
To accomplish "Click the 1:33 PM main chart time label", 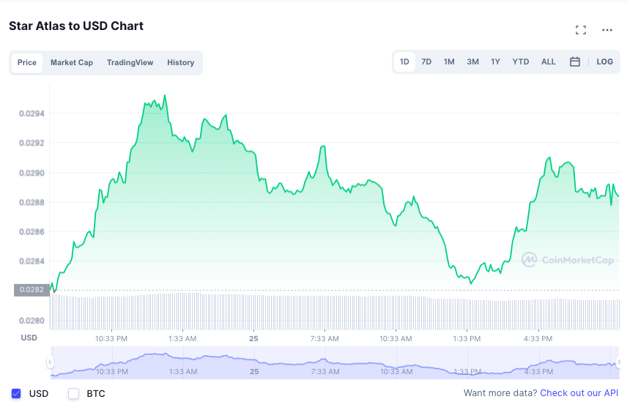I will (467, 339).
